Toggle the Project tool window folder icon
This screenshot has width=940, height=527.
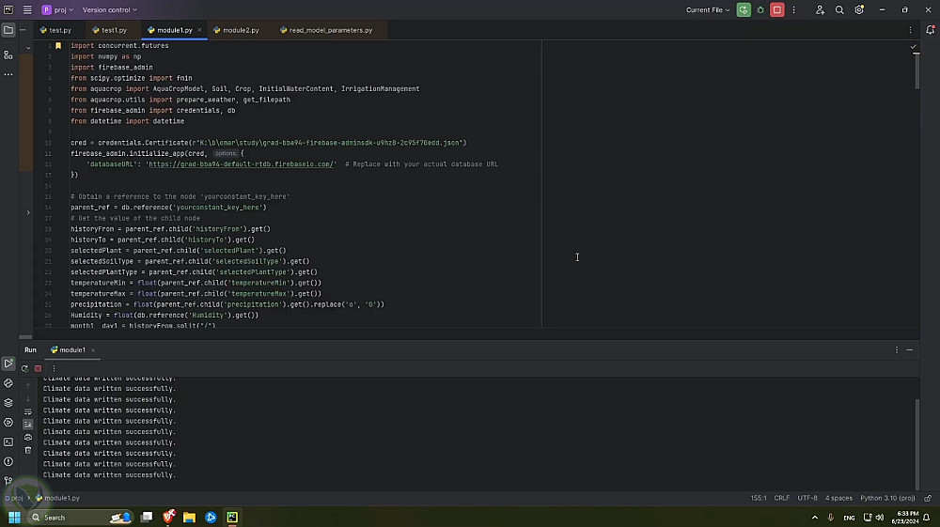(8, 30)
